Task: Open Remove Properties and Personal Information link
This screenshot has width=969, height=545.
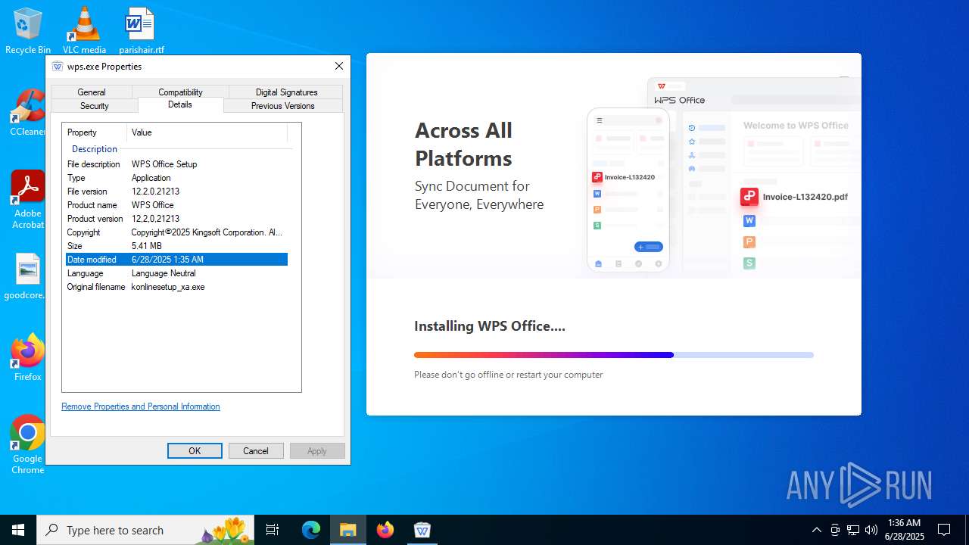Action: pyautogui.click(x=141, y=406)
